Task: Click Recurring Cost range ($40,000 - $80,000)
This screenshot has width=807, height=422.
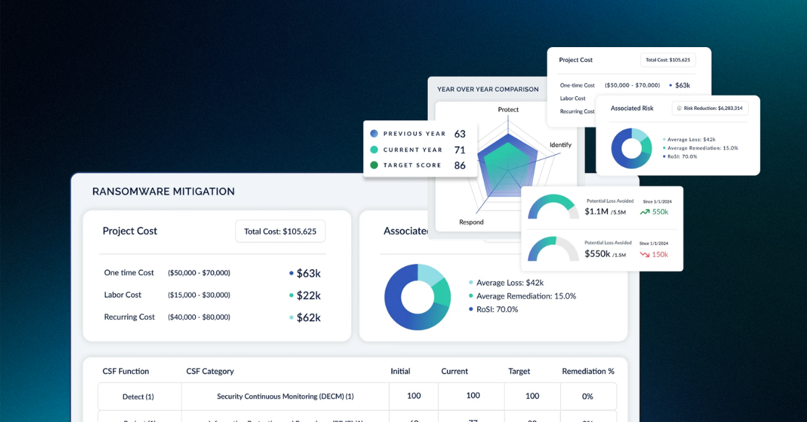Action: pos(199,317)
